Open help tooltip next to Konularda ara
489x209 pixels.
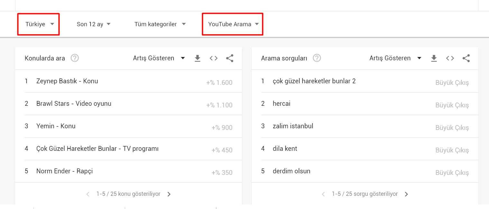click(x=74, y=58)
